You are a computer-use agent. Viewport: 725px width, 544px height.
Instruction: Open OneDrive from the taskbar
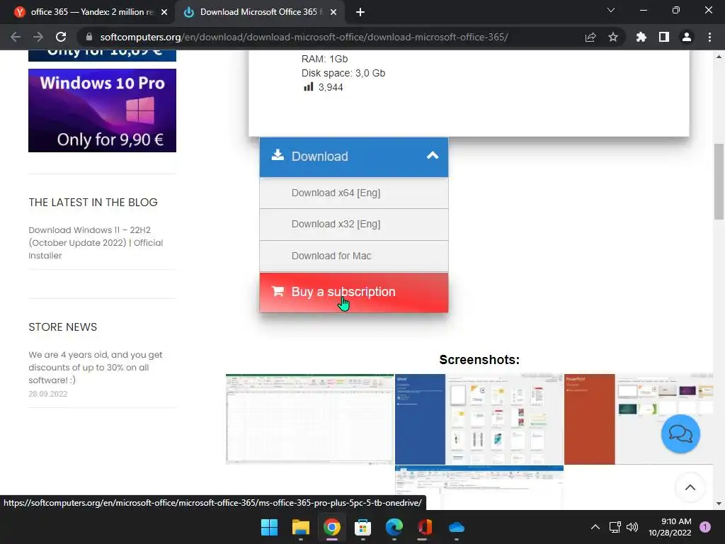click(x=457, y=527)
